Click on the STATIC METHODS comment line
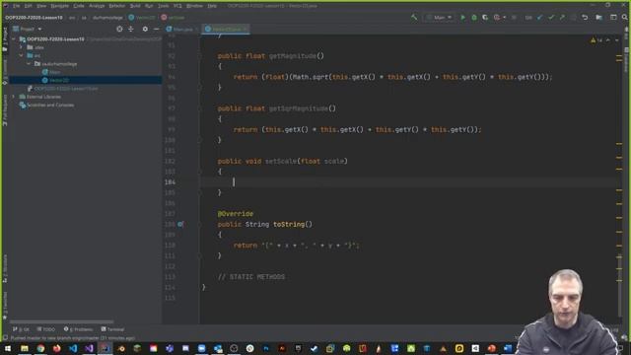Viewport: 631px width, 355px height. (x=251, y=277)
